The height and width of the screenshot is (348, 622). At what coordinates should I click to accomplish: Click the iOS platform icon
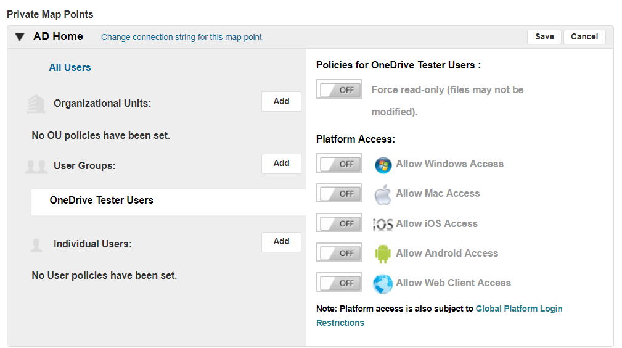(383, 224)
